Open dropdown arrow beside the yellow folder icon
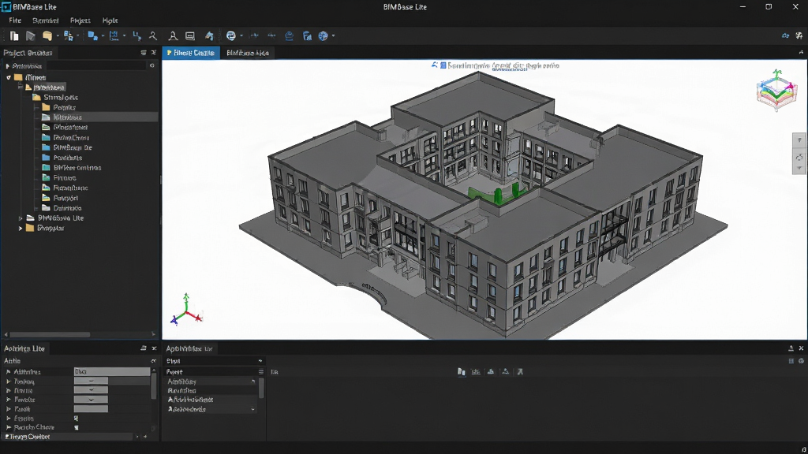Image resolution: width=808 pixels, height=454 pixels. tap(57, 36)
